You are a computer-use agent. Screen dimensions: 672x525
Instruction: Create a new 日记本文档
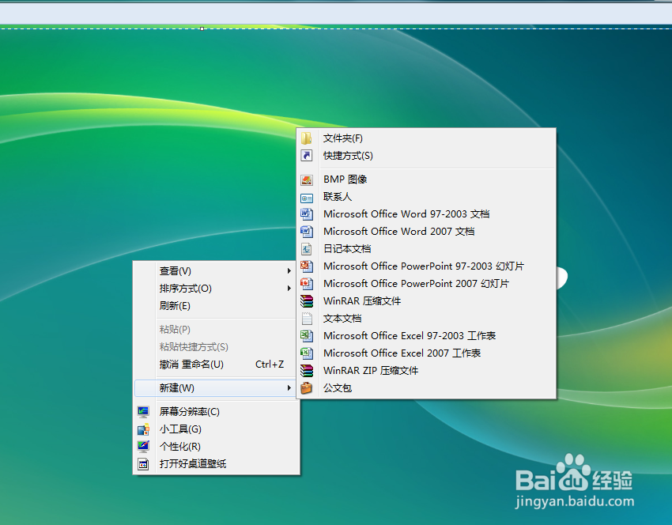click(426, 248)
